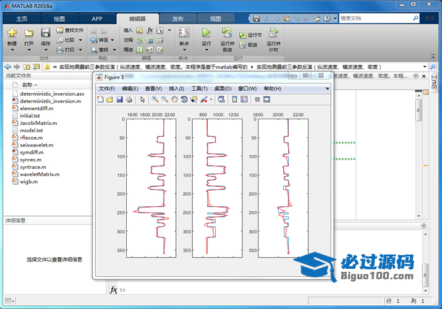Open the dropdown arrow next to Print (打印)
This screenshot has width=442, height=309.
click(80, 50)
